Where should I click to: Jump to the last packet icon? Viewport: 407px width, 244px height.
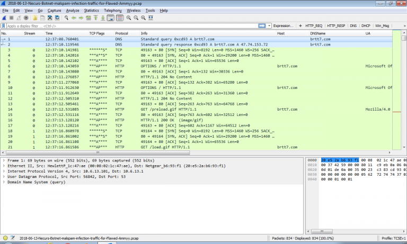click(x=103, y=18)
